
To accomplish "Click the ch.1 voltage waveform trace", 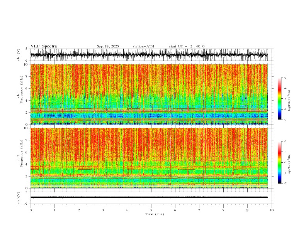I will click(x=149, y=55).
